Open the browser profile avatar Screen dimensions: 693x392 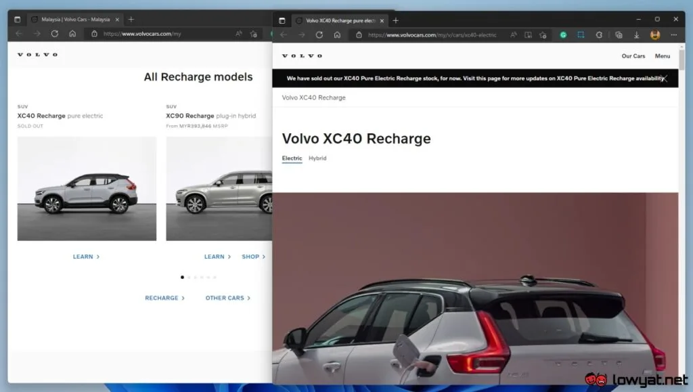coord(655,35)
